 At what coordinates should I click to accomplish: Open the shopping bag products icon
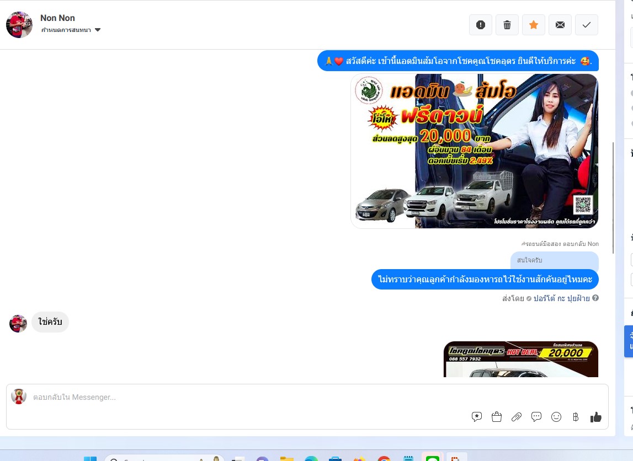point(497,417)
